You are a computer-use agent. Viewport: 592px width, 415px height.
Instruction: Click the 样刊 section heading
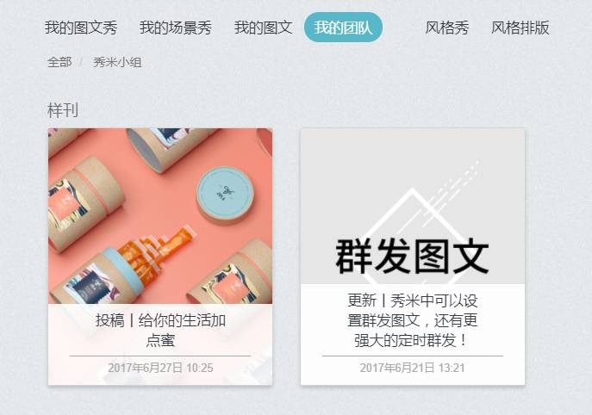click(x=63, y=110)
